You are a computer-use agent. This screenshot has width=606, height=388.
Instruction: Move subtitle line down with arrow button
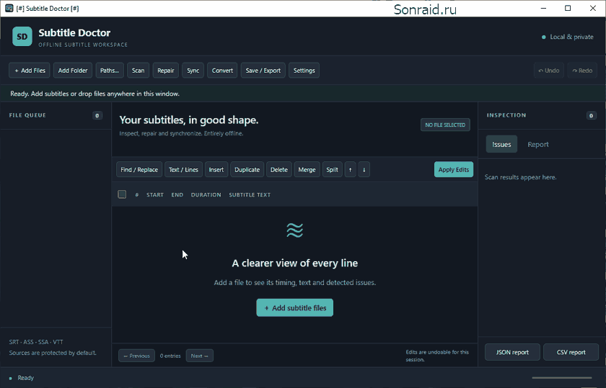coord(364,170)
